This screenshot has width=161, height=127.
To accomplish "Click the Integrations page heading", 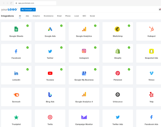I will point(8,16).
